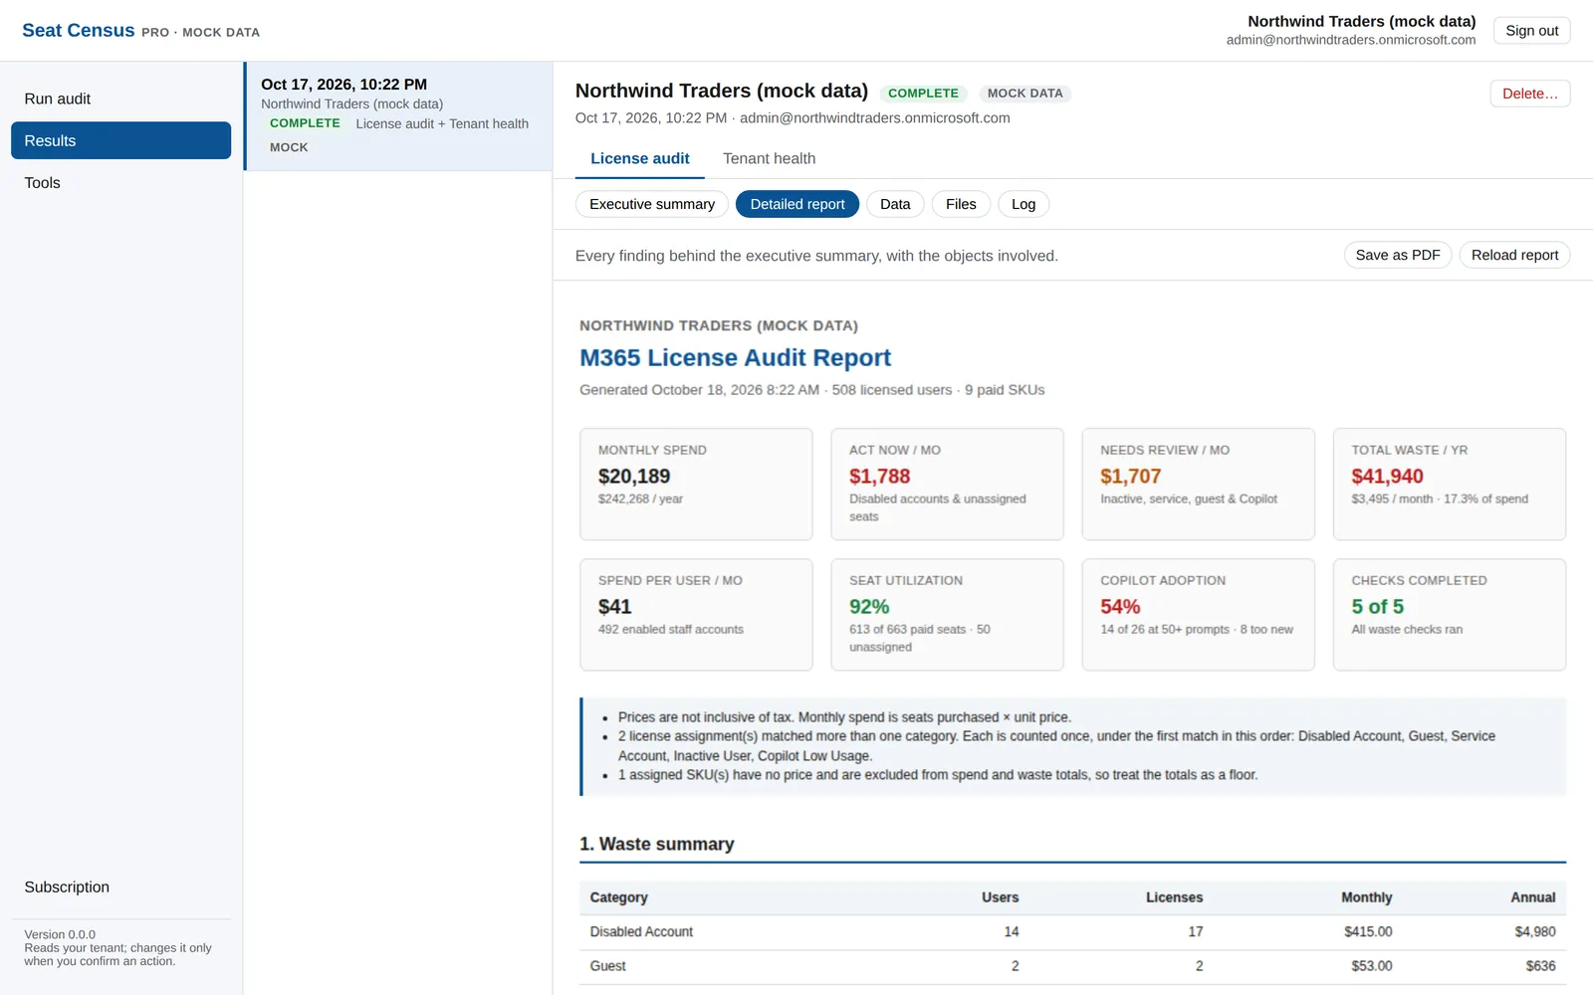This screenshot has height=995, width=1593.
Task: Click the Seat Utilization 92% card
Action: 947,615
